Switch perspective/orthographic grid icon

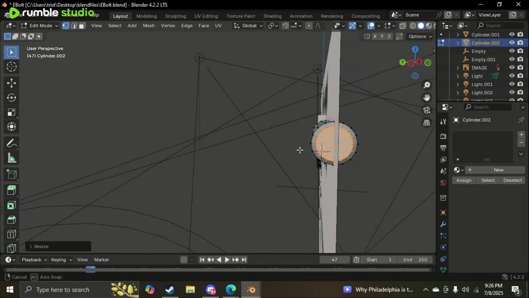427,123
